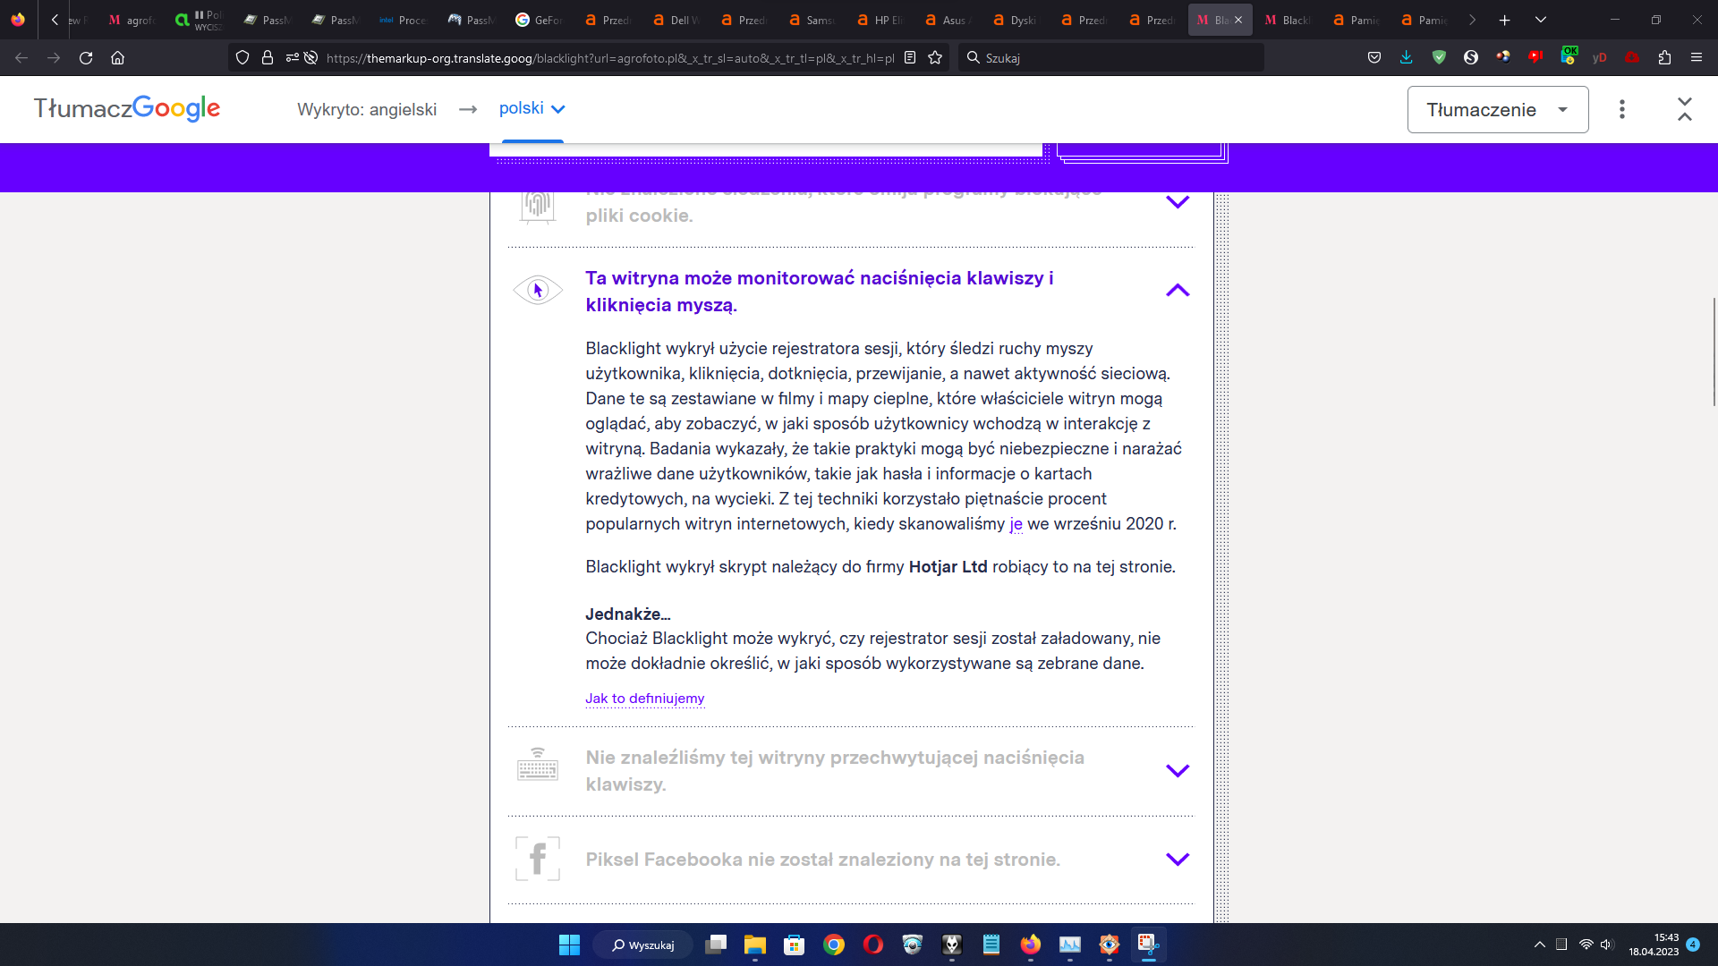Open reader view icon in address bar
Image resolution: width=1718 pixels, height=966 pixels.
tap(910, 58)
